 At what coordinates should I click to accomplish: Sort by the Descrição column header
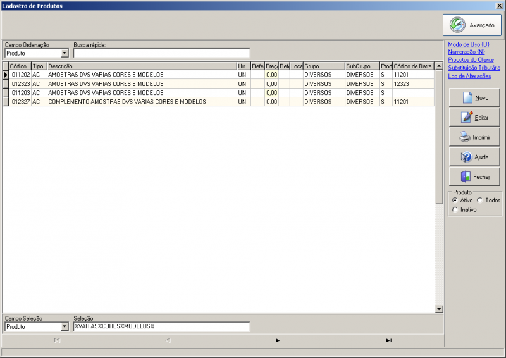pos(142,66)
